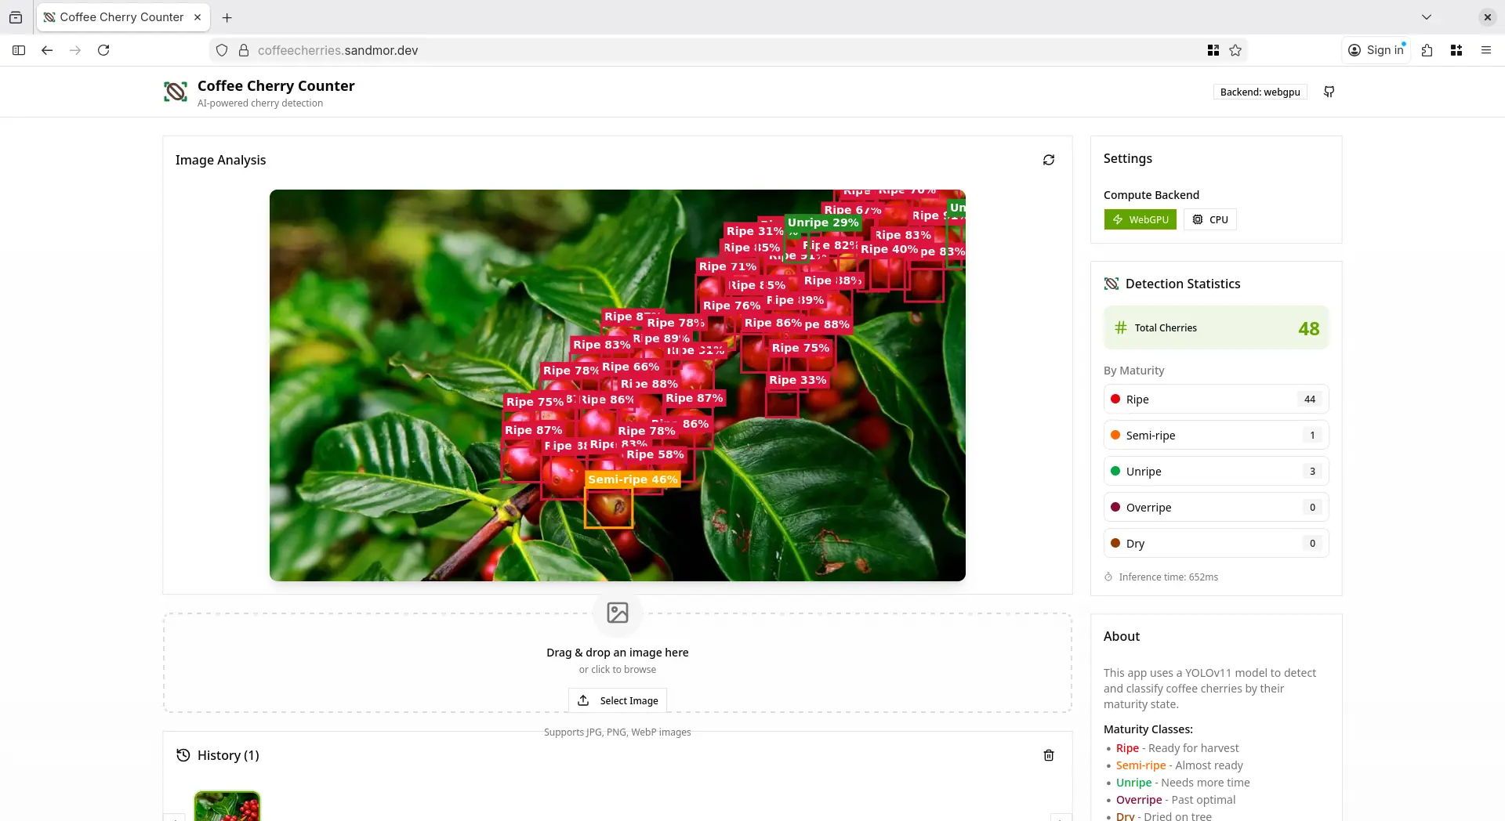Open the GitHub repository icon
Screen dimensions: 1505x821
(1329, 92)
